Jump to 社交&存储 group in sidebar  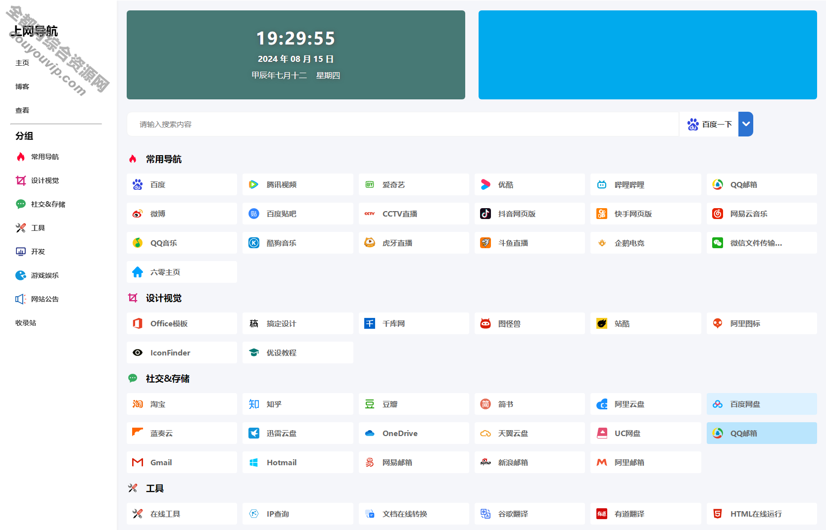tap(48, 204)
